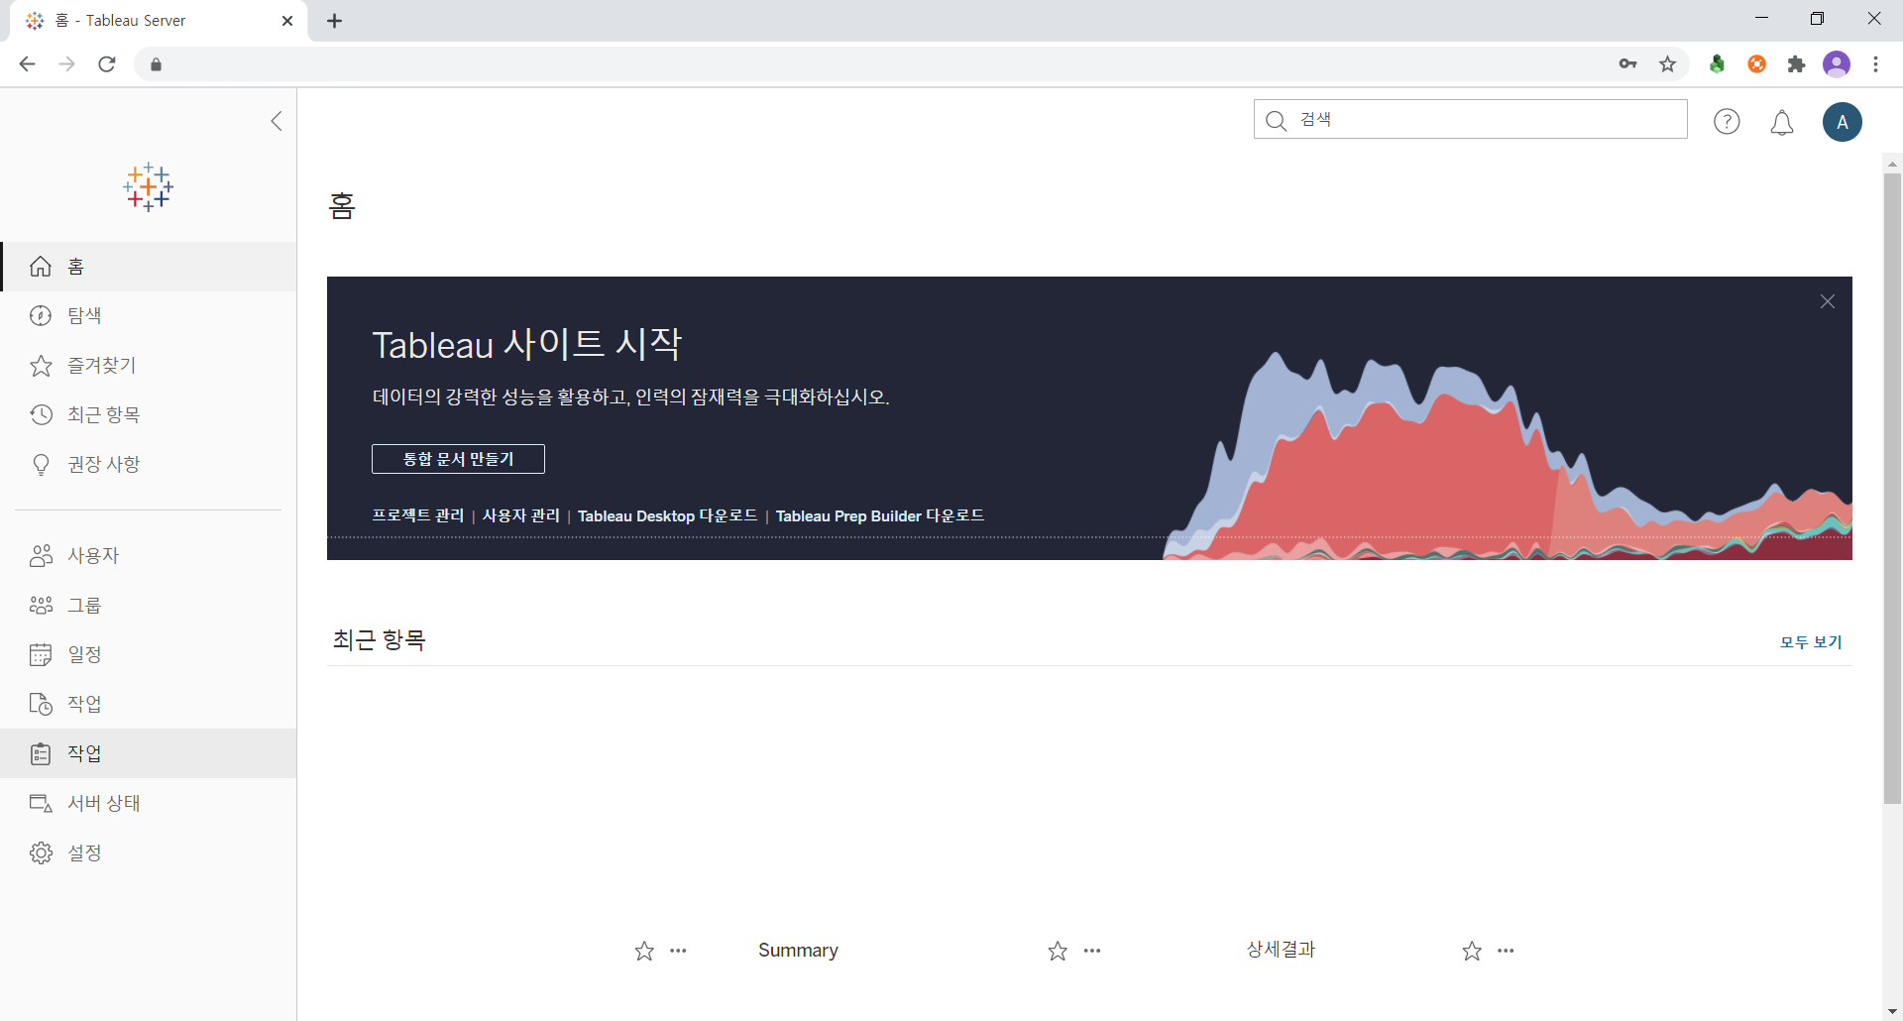Open the browser extensions puzzle icon
Image resolution: width=1903 pixels, height=1021 pixels.
[x=1796, y=64]
